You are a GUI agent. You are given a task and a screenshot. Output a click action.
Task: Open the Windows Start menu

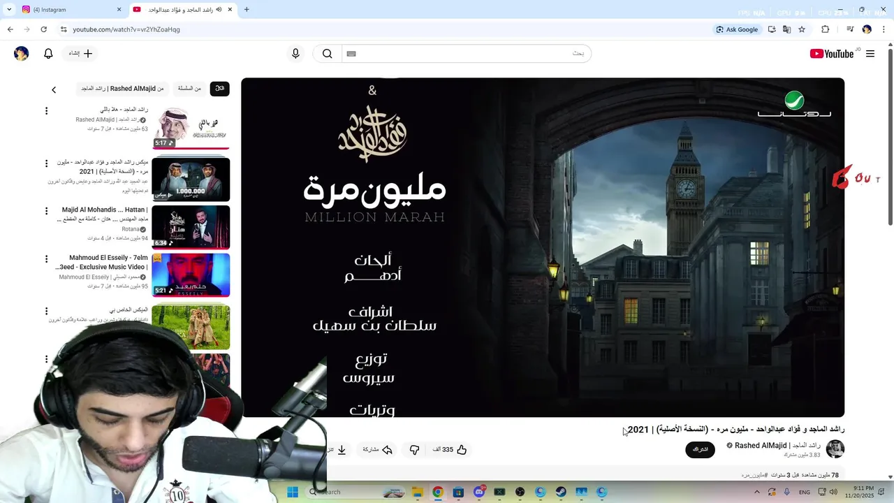coord(293,492)
